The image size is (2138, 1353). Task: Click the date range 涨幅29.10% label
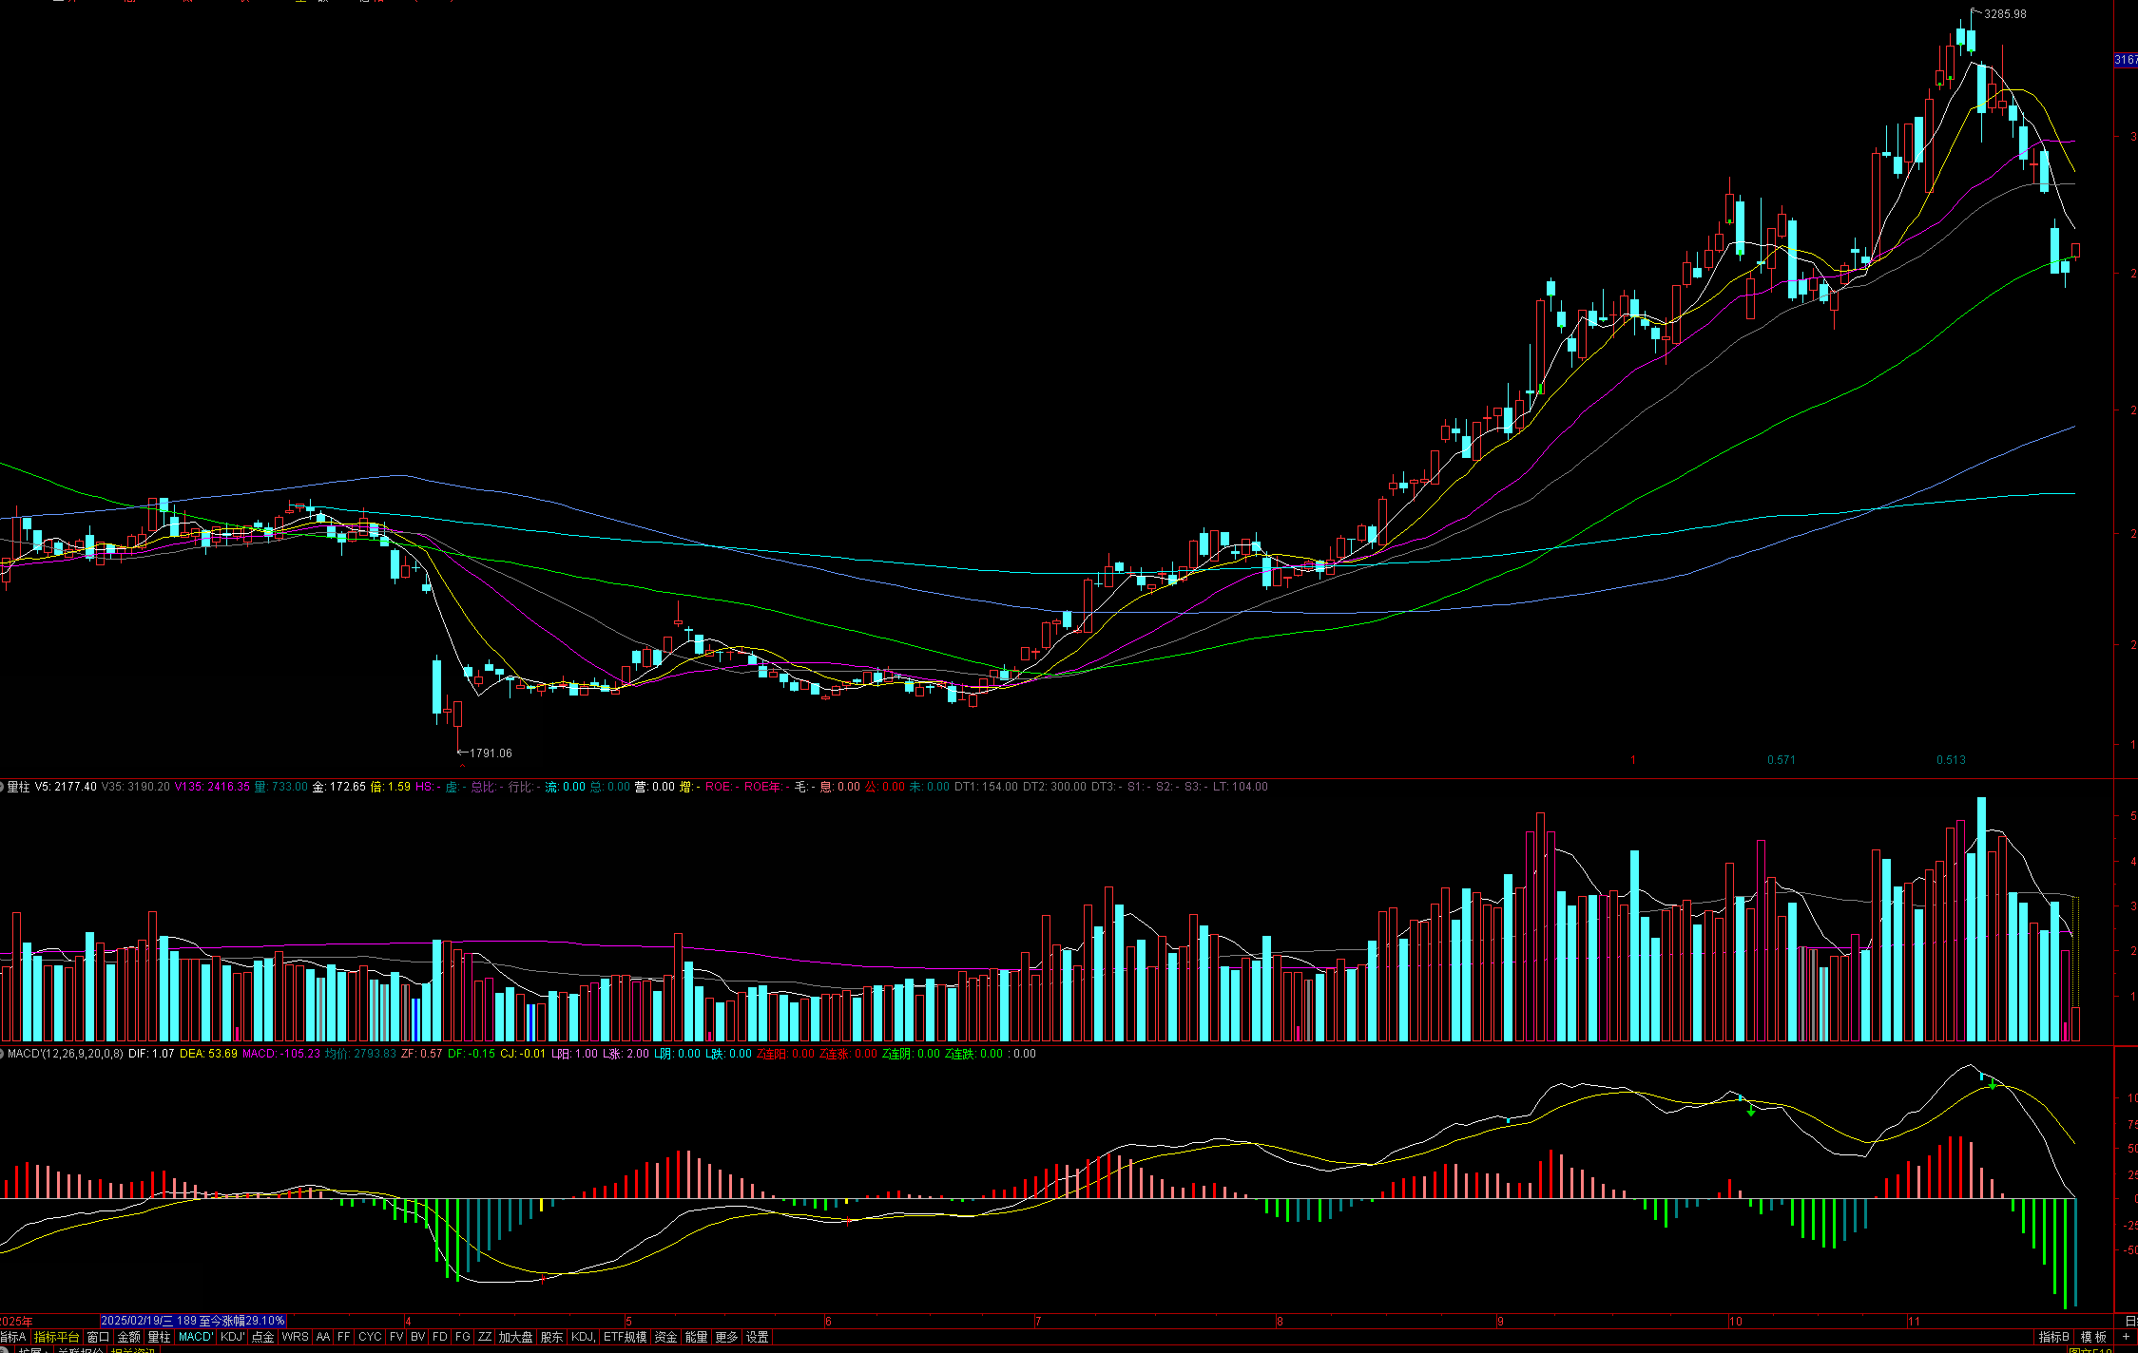click(193, 1321)
